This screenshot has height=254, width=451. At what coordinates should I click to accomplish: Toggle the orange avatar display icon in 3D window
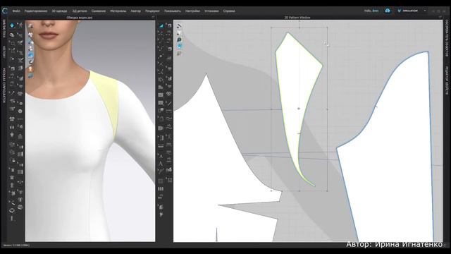click(x=30, y=69)
